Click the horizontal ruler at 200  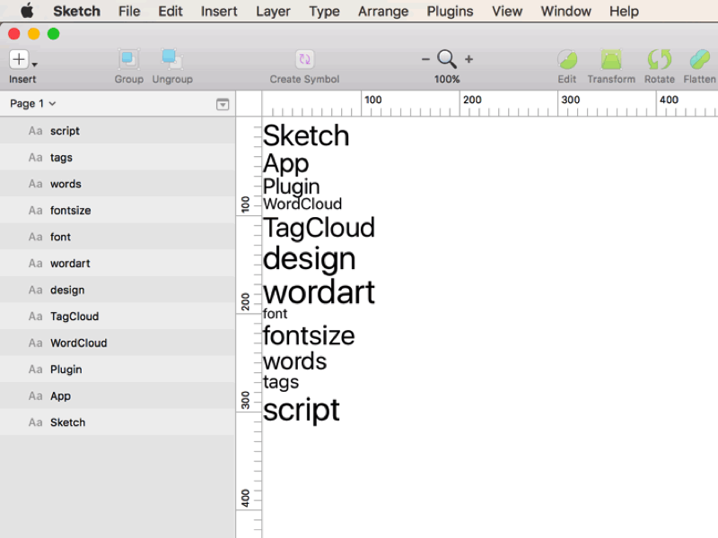coord(472,100)
